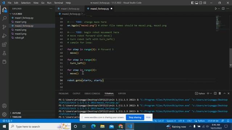Viewport: 232px width, 130px height.
Task: Open the Accounts icon in activity bar
Action: [x=4, y=106]
